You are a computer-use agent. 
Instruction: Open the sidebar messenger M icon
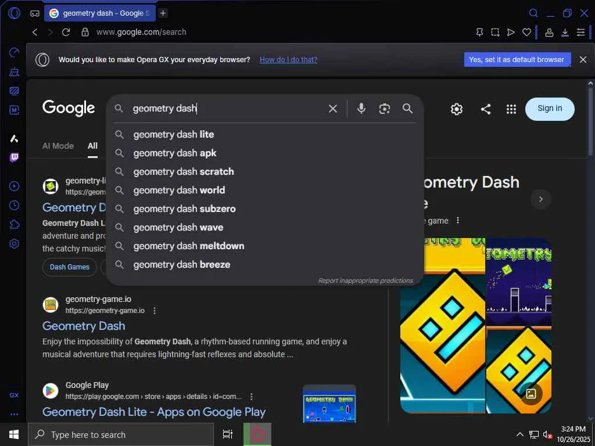tap(15, 110)
